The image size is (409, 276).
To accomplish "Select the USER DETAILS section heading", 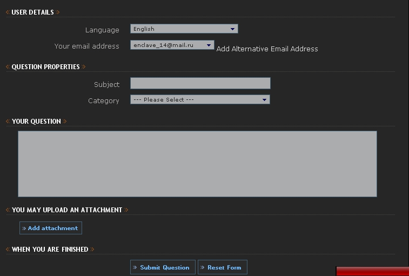I will (32, 12).
